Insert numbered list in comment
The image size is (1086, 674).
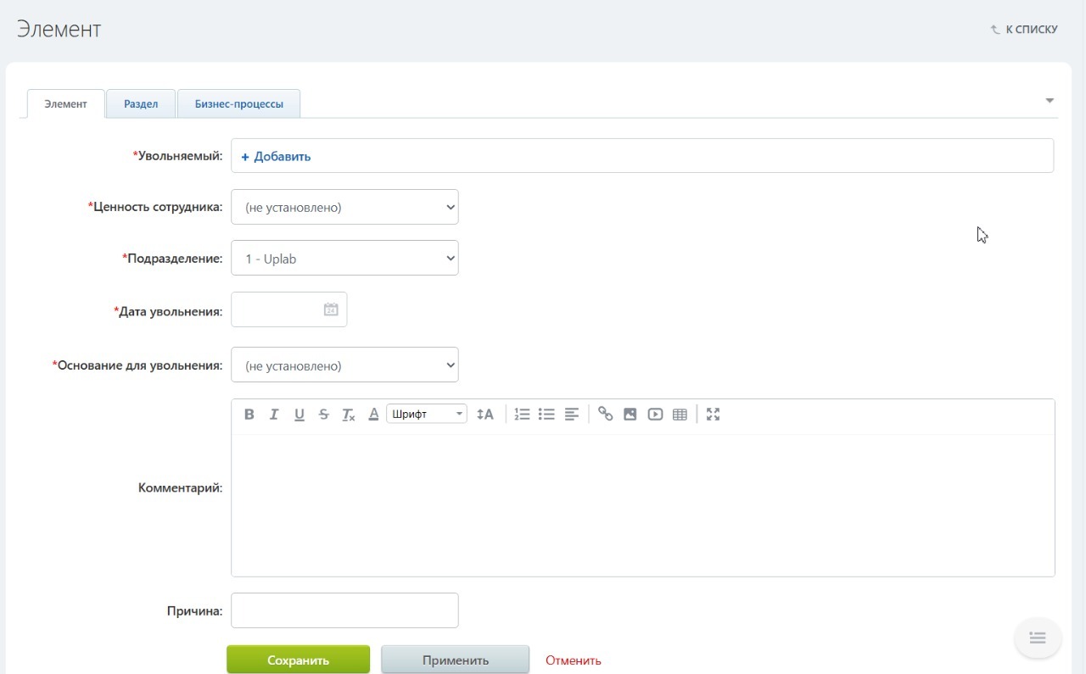click(522, 415)
